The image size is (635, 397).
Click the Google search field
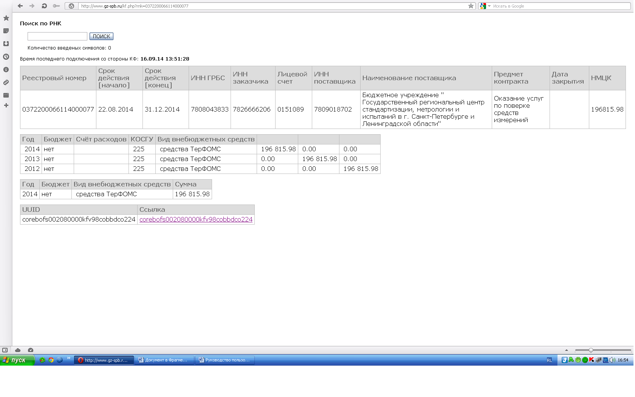(x=561, y=6)
